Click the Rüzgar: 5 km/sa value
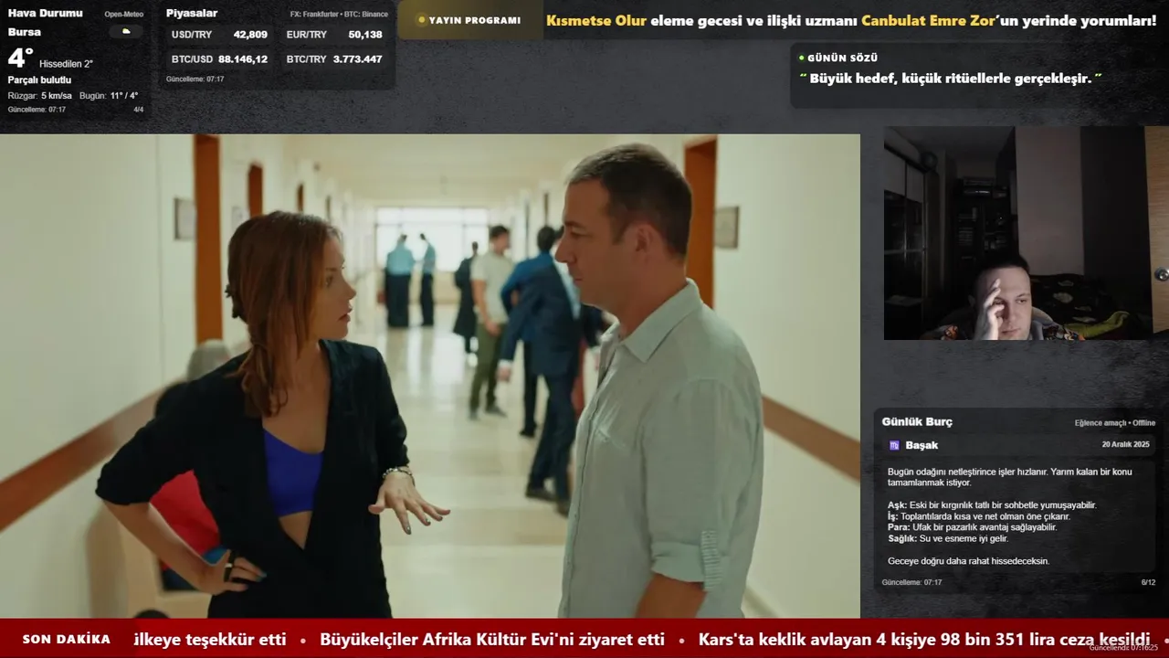 click(x=40, y=96)
